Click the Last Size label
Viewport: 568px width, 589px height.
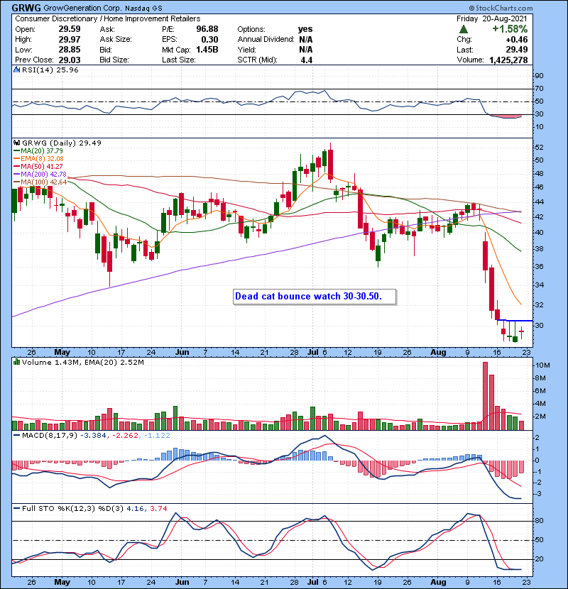pos(178,60)
